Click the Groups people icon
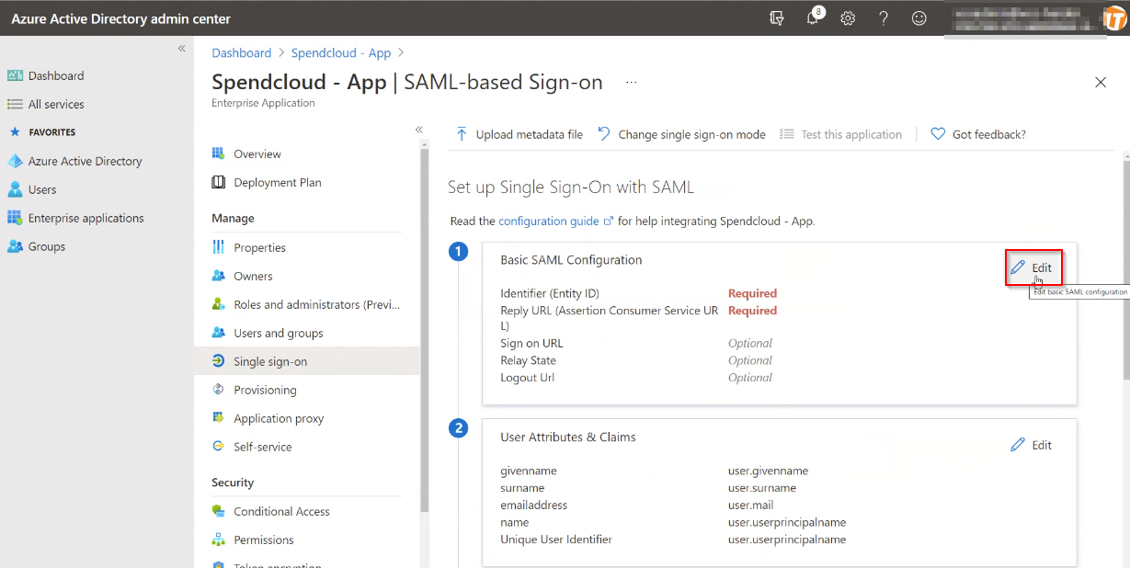The width and height of the screenshot is (1130, 568). [15, 246]
